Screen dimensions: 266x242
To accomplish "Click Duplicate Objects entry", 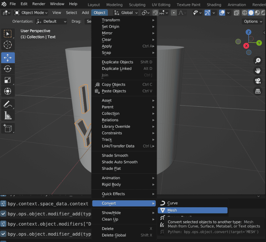I will [x=124, y=62].
